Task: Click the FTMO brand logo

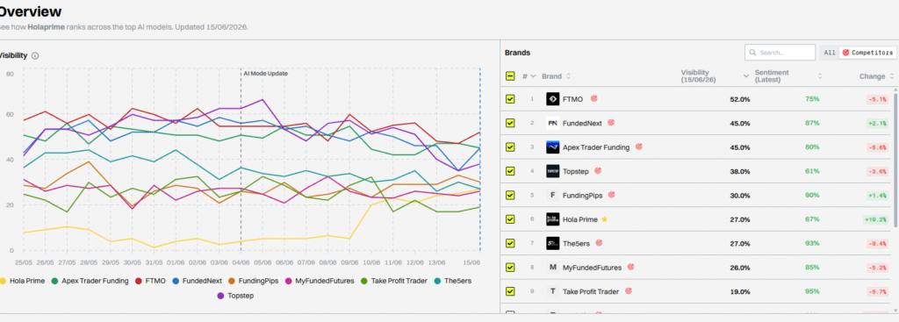Action: coord(553,99)
